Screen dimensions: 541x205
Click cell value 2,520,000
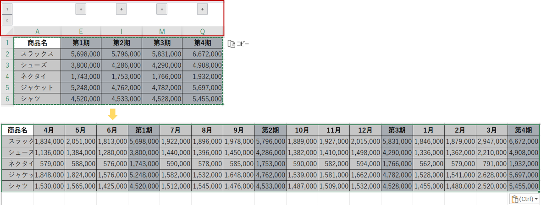(491, 186)
